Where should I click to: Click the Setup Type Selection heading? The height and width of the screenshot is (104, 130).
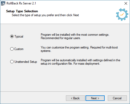(22, 11)
